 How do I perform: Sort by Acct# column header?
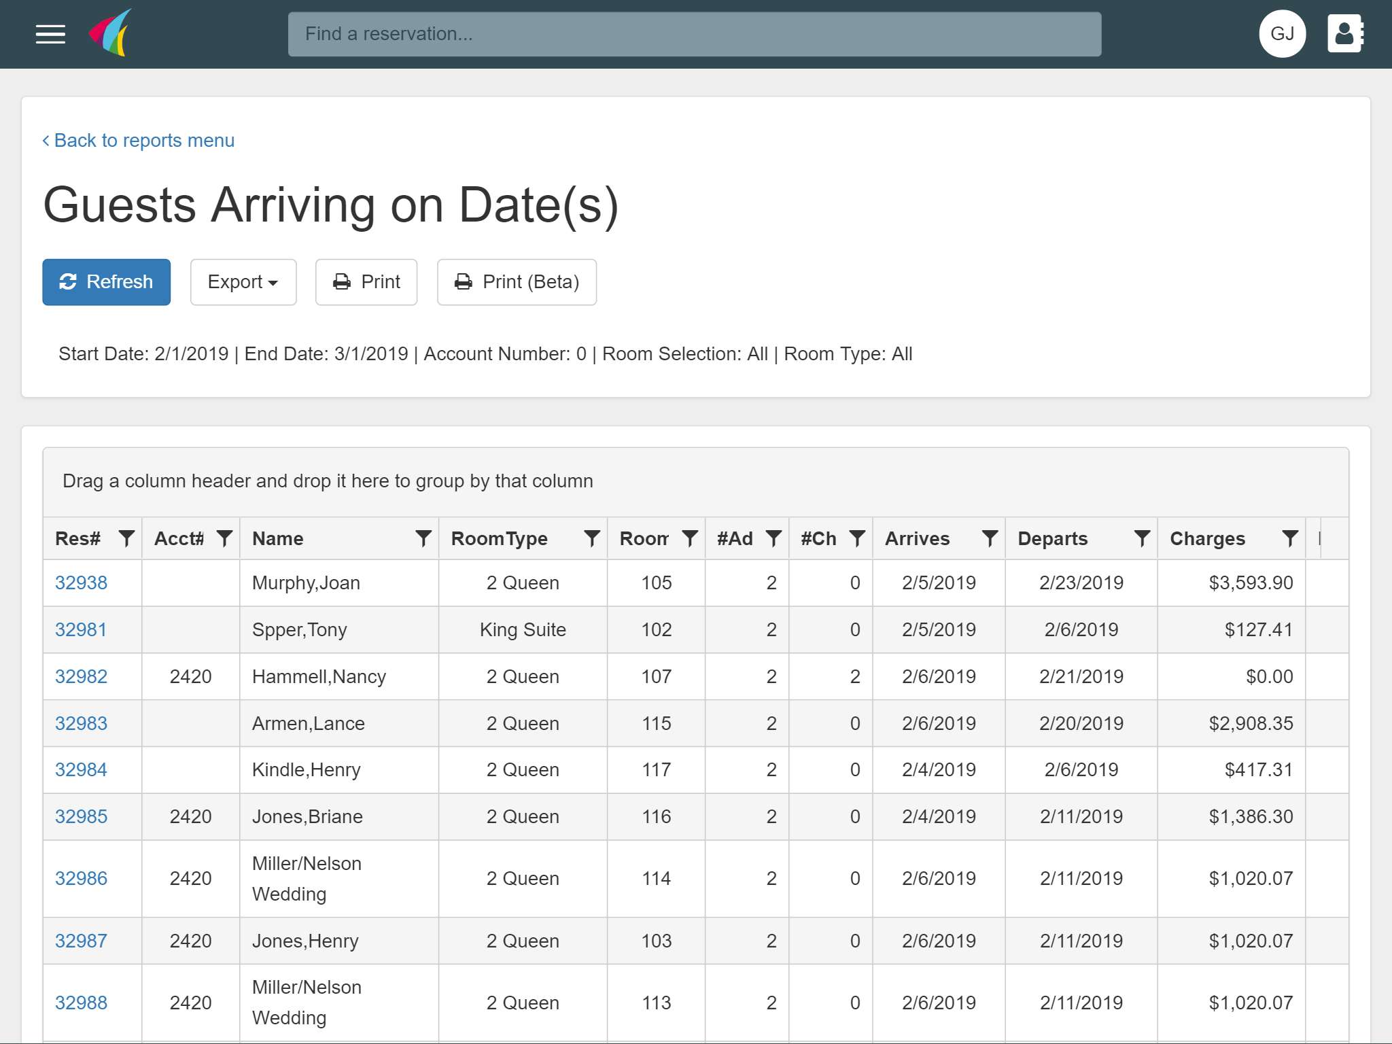click(179, 538)
